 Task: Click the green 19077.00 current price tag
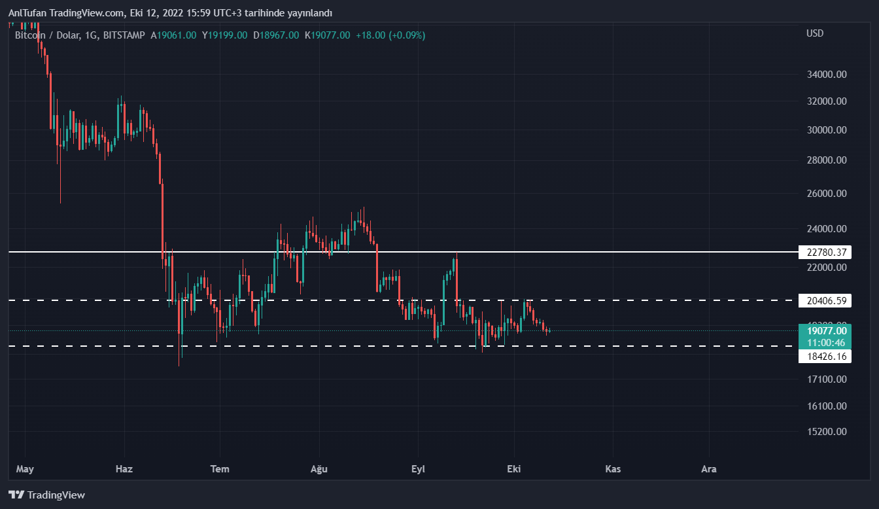pos(827,331)
